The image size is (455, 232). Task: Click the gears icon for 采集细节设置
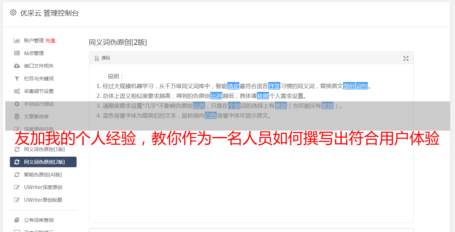[17, 91]
